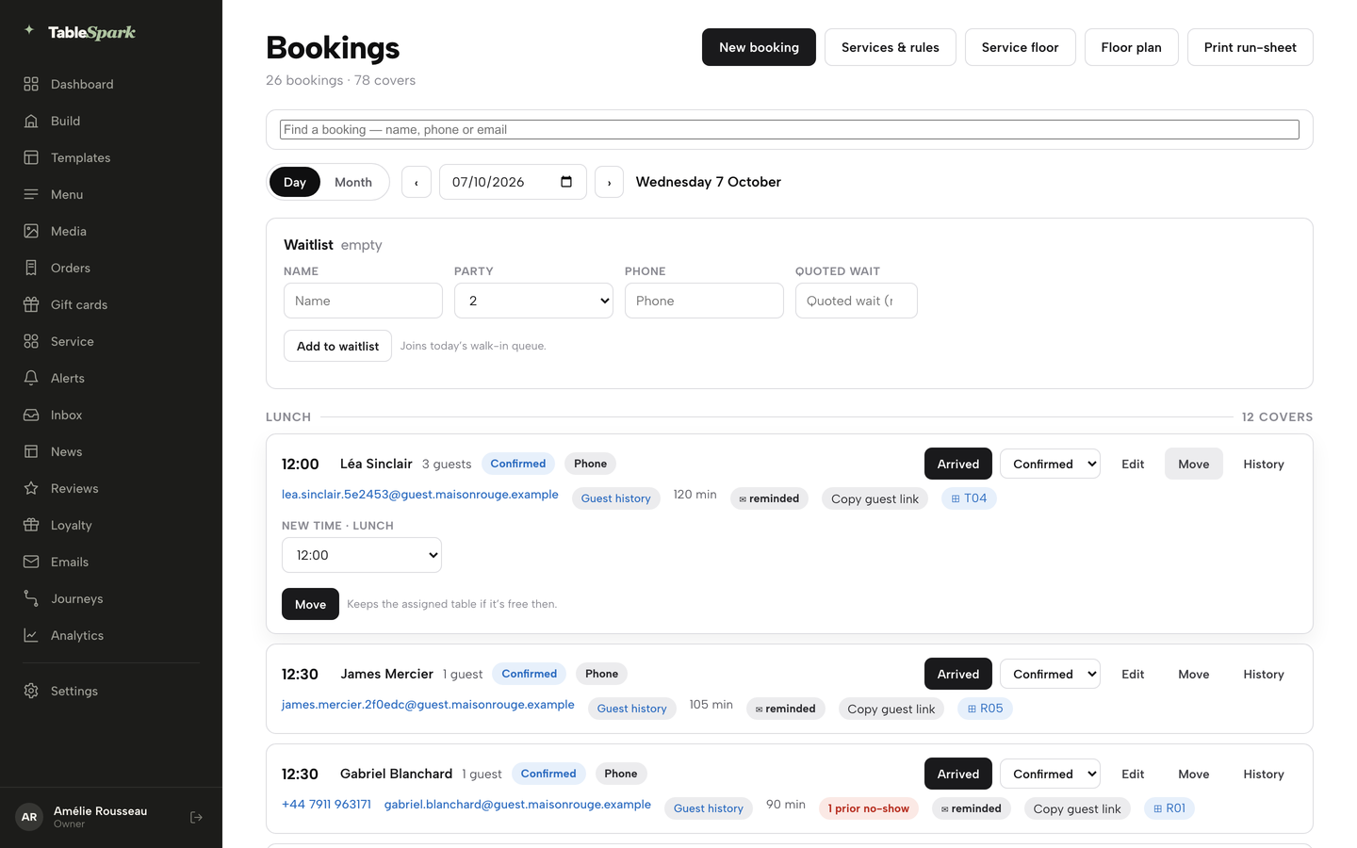Click the Gift cards icon
The image size is (1357, 848).
31,304
